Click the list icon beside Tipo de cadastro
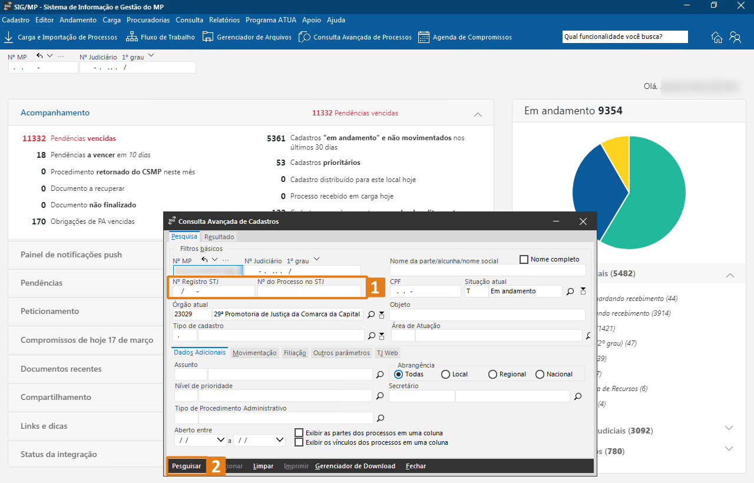The width and height of the screenshot is (754, 483). tap(381, 336)
